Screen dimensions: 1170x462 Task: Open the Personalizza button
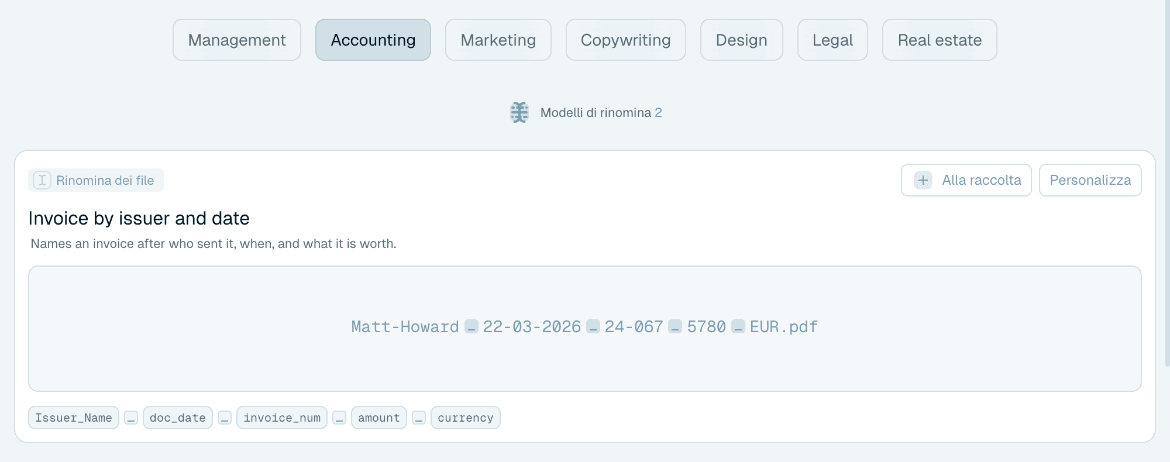[x=1090, y=180]
